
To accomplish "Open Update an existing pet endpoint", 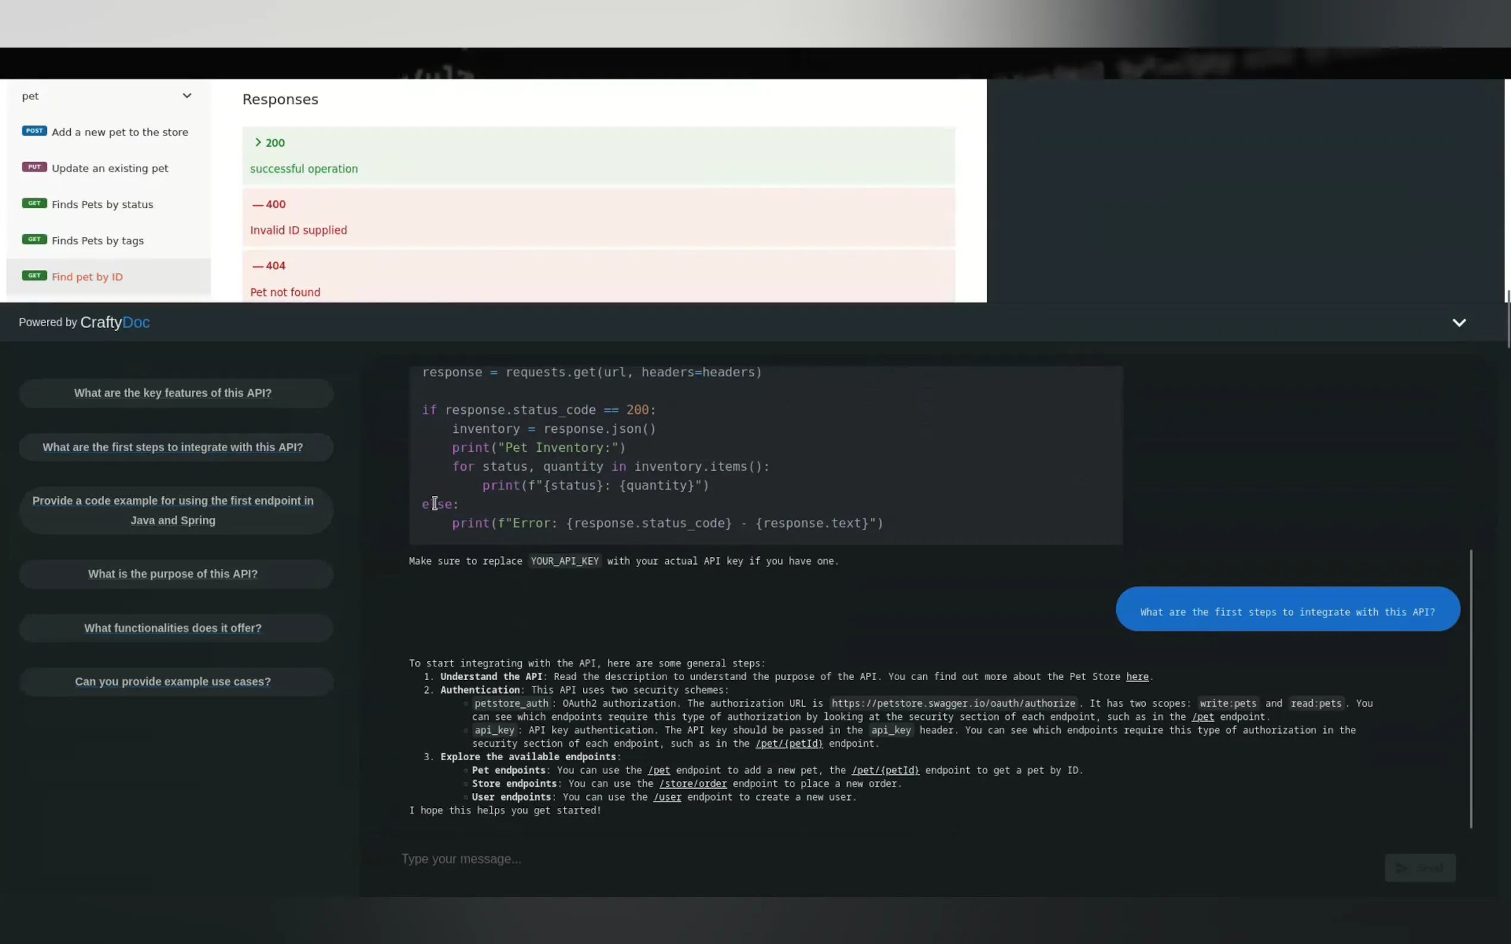I will click(110, 169).
